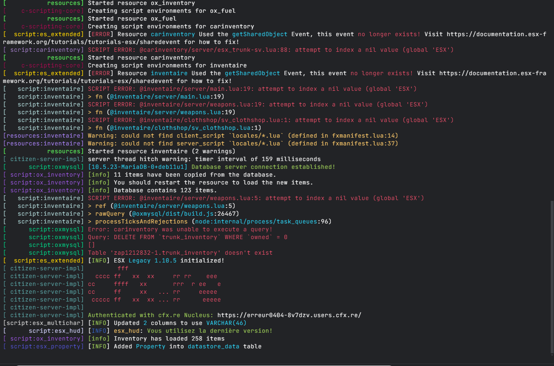The image size is (554, 366).
Task: Click the '[script:esx_multichar]' source tag
Action: (44, 323)
